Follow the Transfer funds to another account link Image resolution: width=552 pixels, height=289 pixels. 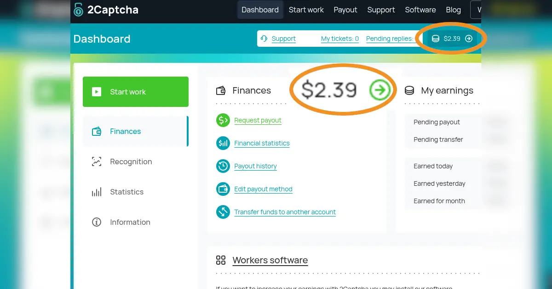[285, 212]
